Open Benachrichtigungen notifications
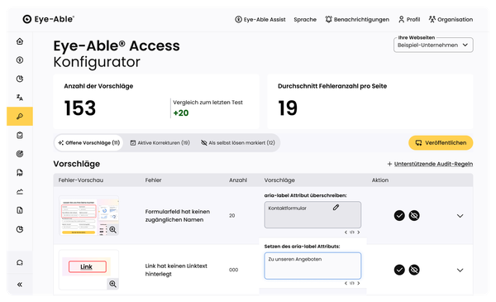Image resolution: width=496 pixels, height=302 pixels. point(357,19)
